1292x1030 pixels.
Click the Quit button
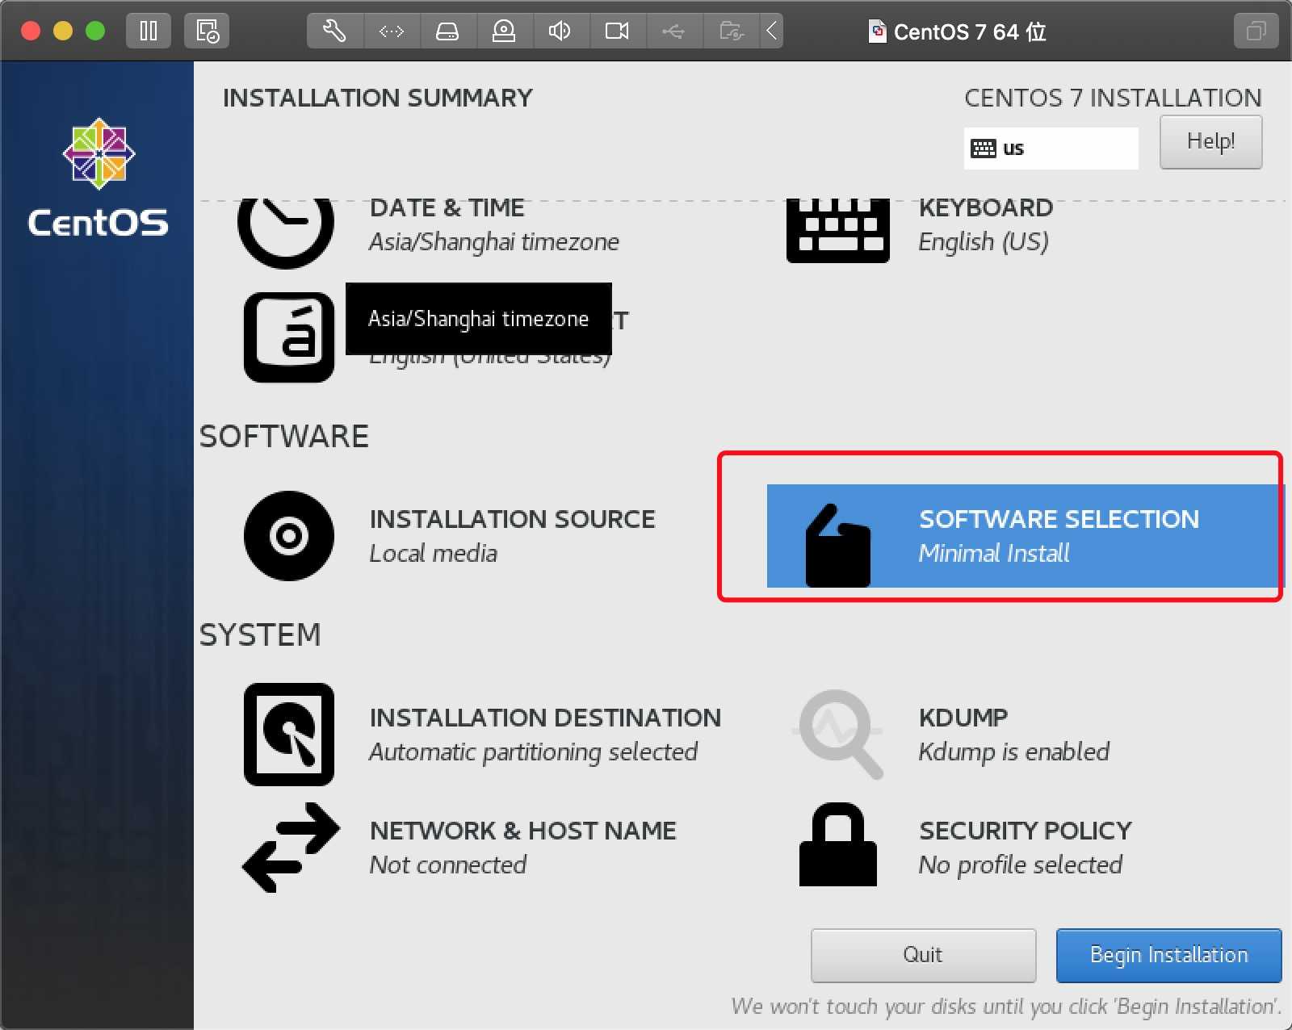[x=923, y=955]
